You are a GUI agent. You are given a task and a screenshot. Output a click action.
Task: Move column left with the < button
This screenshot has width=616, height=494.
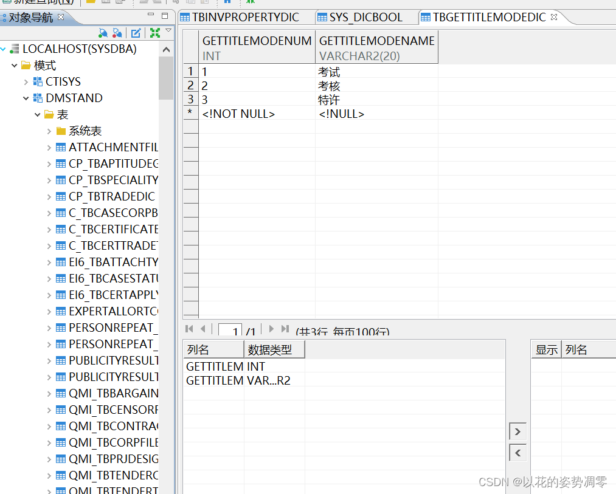[517, 453]
